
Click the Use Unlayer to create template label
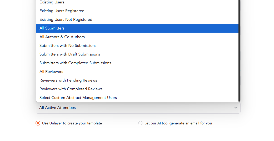click(x=72, y=123)
